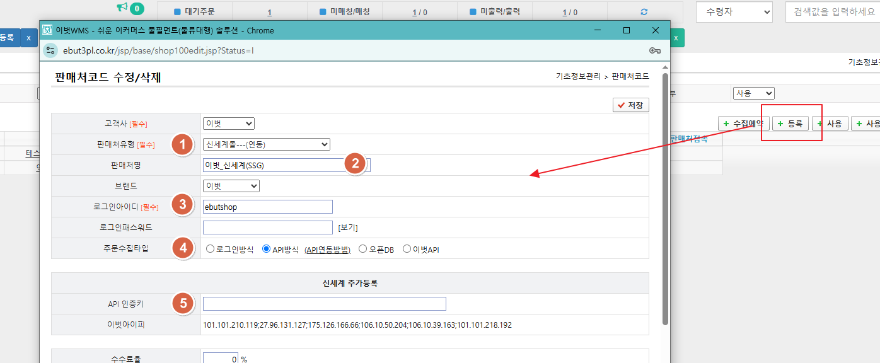The image size is (880, 363).
Task: Open the 사용 status dropdown in background page
Action: click(753, 93)
